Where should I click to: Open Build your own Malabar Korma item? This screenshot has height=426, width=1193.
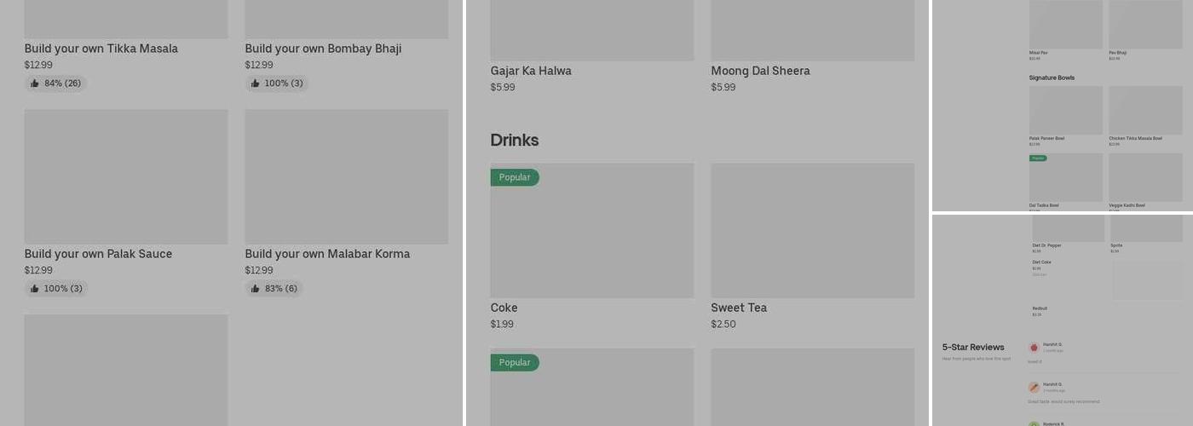click(x=327, y=254)
